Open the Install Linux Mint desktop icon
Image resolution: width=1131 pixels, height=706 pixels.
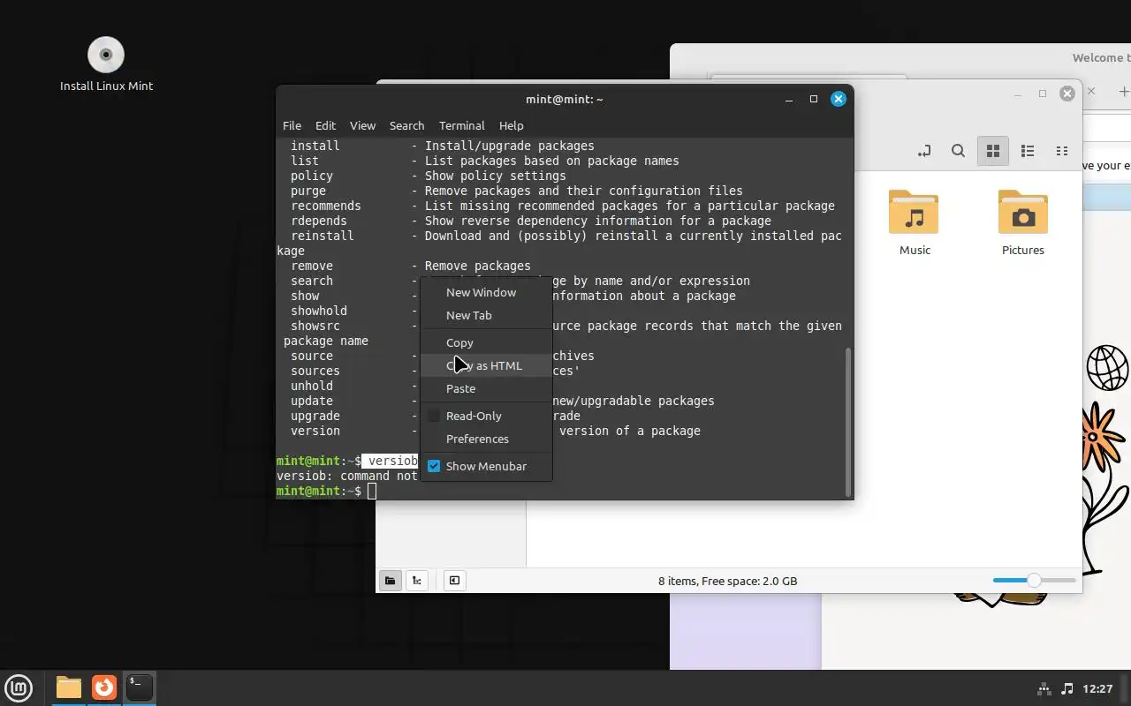[106, 64]
